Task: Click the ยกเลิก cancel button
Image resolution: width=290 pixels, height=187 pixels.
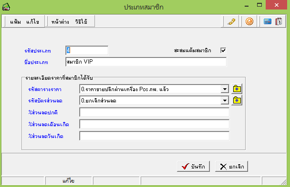Action: tap(231, 167)
